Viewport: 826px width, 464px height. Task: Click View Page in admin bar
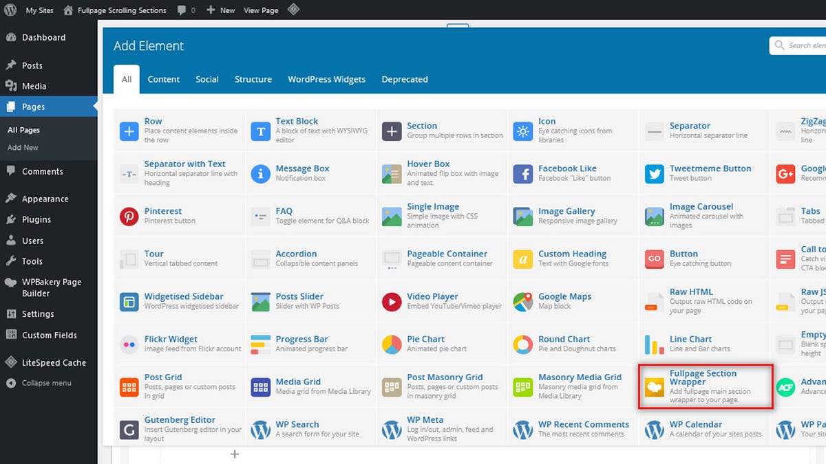click(261, 10)
